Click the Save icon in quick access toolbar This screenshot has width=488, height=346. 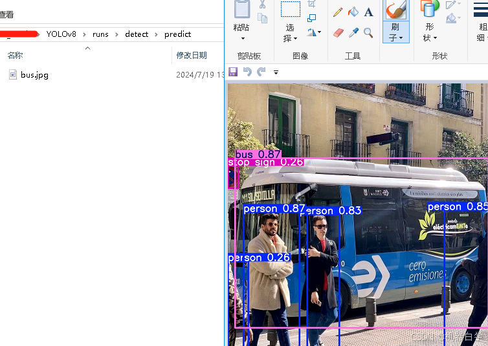point(233,72)
